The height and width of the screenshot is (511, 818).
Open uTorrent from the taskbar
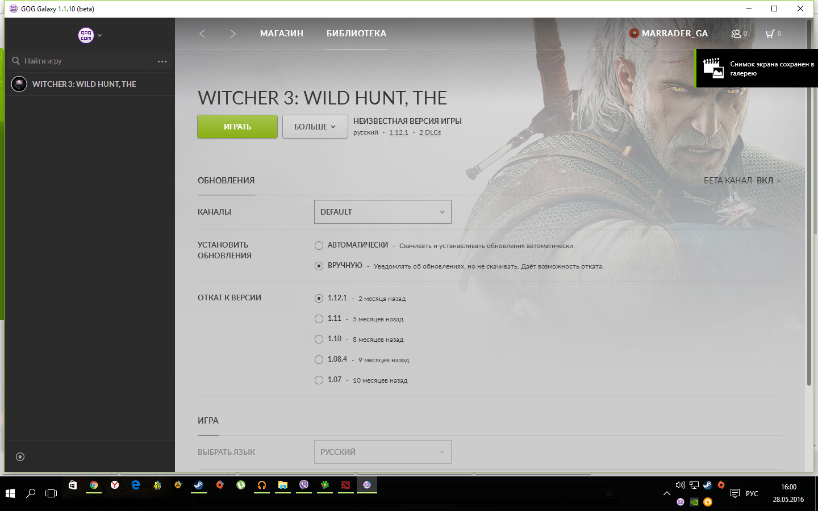pos(241,485)
